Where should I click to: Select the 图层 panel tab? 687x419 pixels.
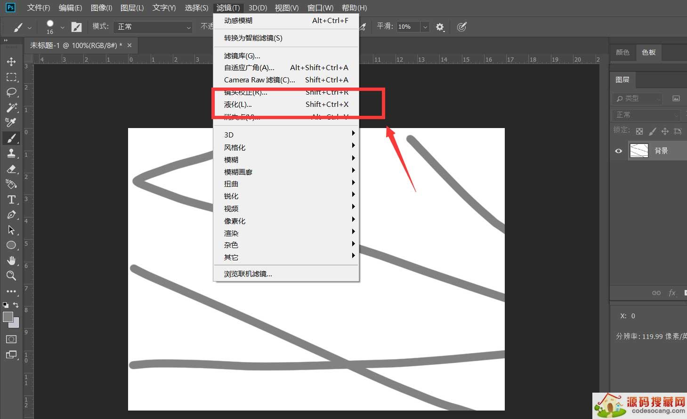click(622, 80)
